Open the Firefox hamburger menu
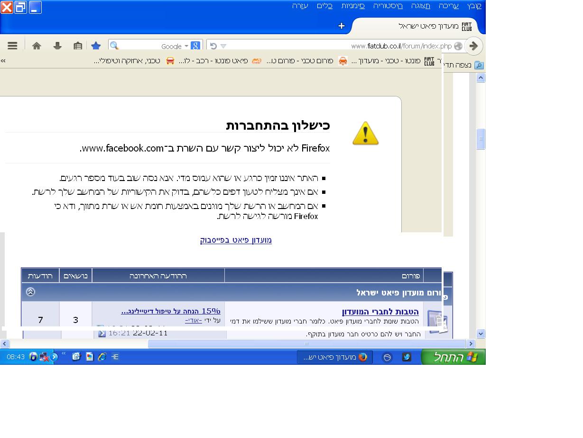Image resolution: width=583 pixels, height=438 pixels. click(x=12, y=46)
